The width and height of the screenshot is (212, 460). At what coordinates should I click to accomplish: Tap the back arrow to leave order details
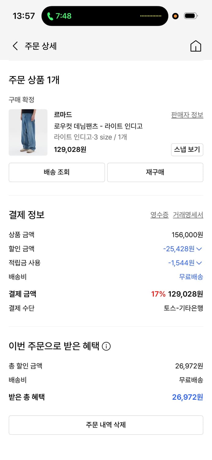pos(15,46)
